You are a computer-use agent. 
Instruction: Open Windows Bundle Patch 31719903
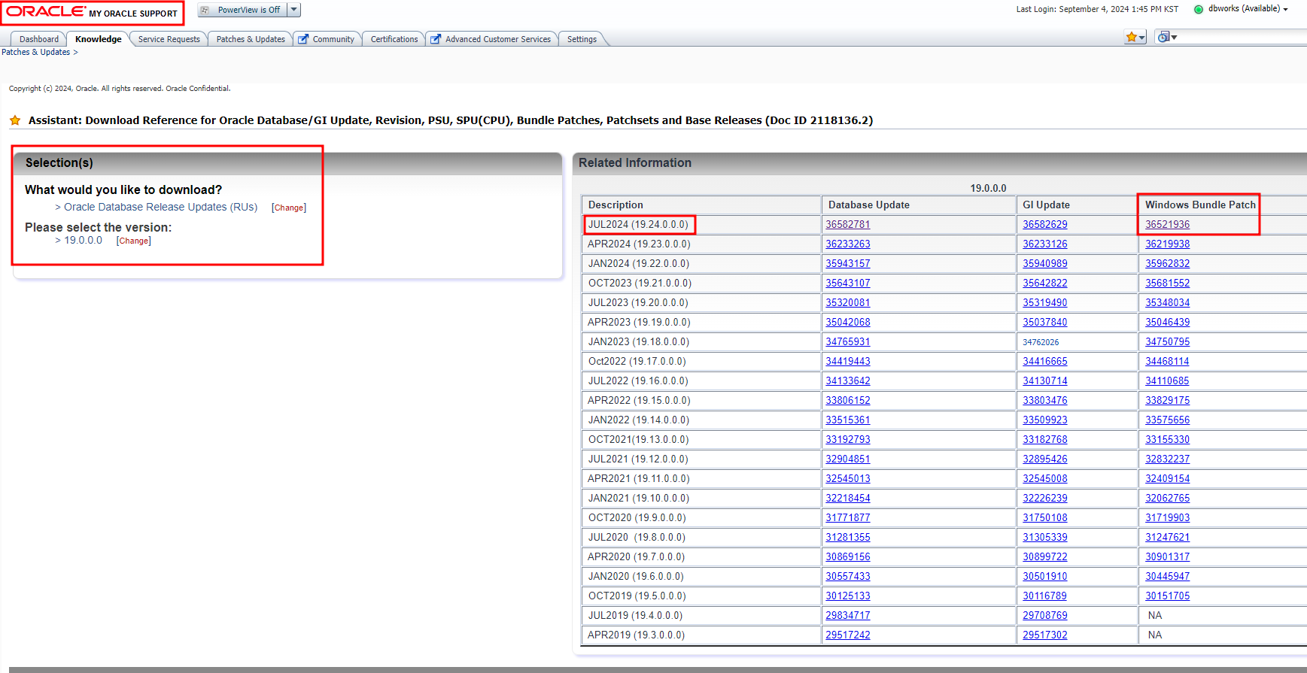1167,518
